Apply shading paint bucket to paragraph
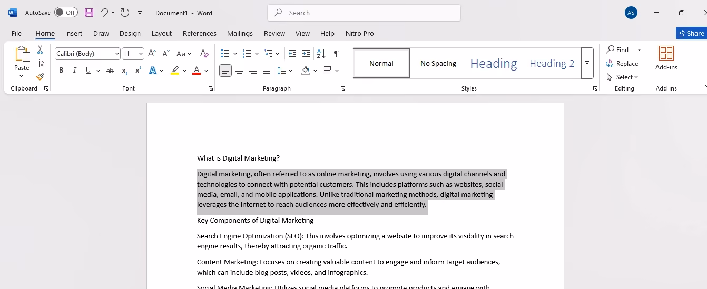This screenshot has height=289, width=707. point(306,71)
